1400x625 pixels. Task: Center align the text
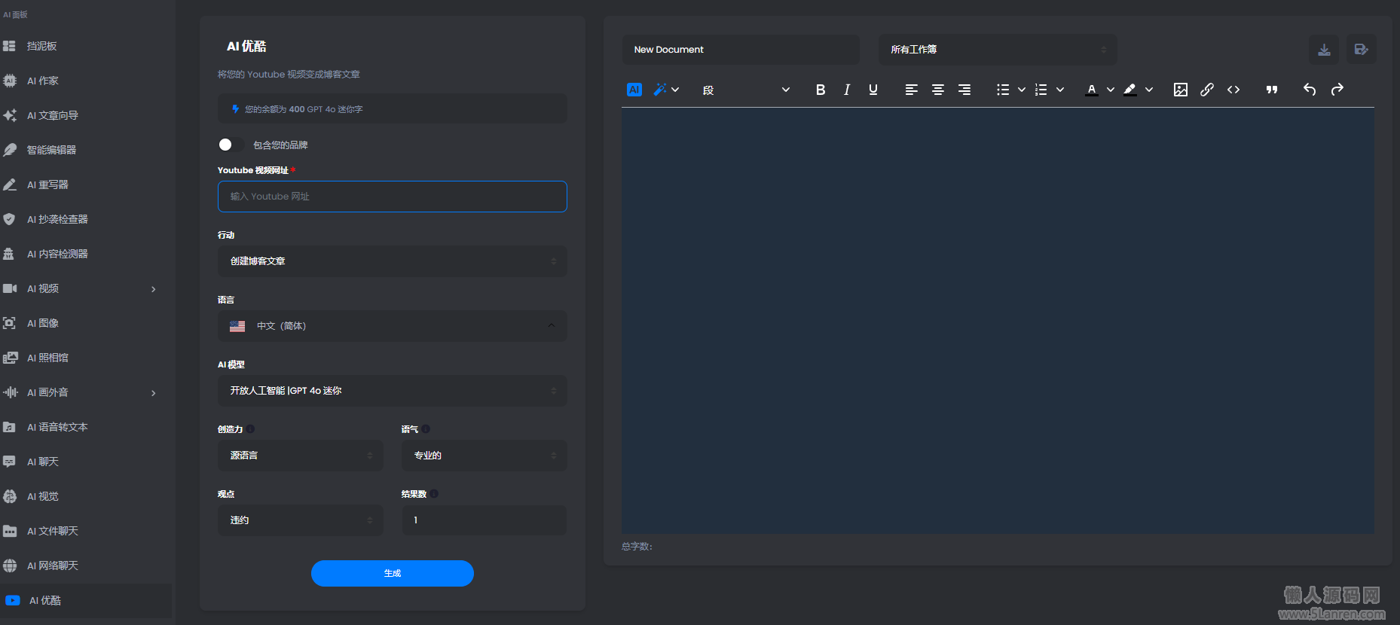(x=938, y=90)
